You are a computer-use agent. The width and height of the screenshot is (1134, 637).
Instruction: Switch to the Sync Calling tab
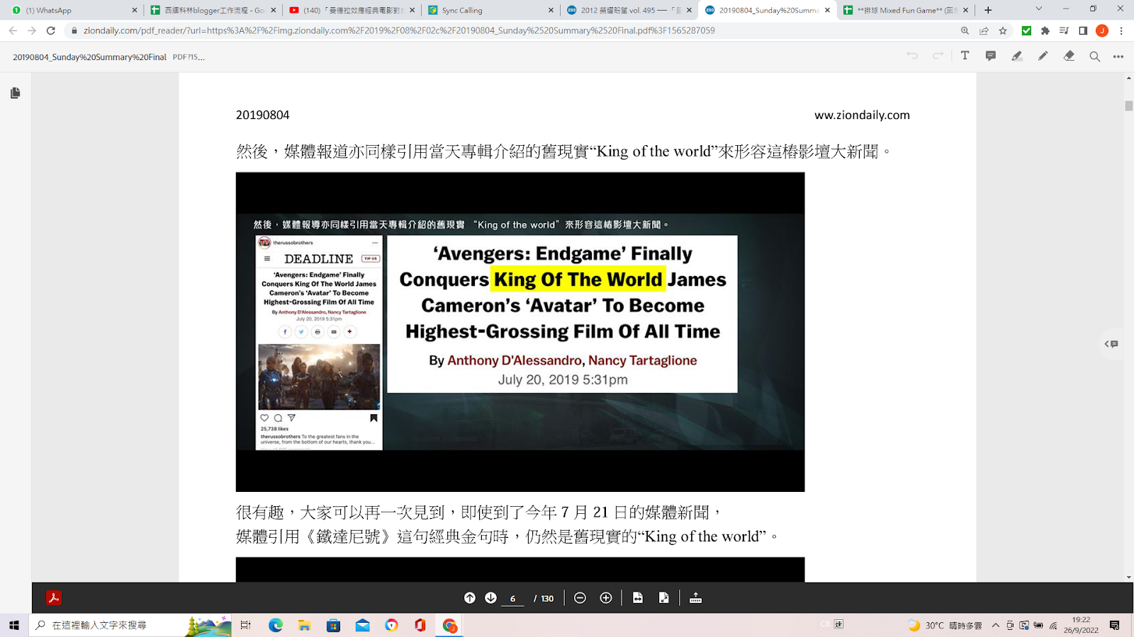point(489,10)
